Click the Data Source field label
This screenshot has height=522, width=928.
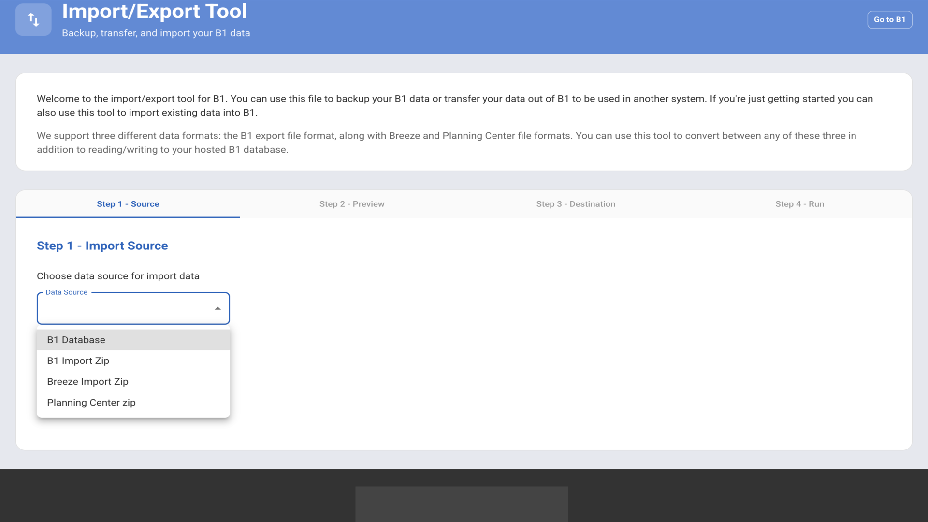tap(66, 292)
